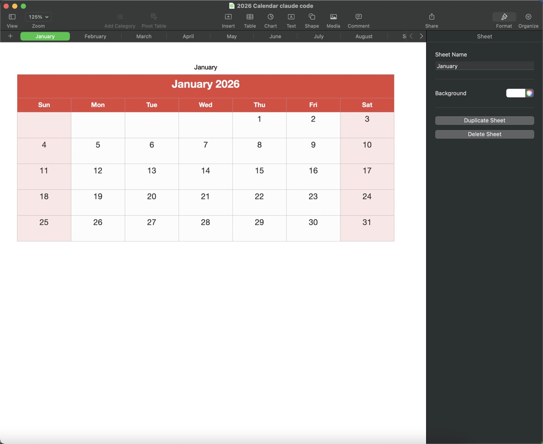The height and width of the screenshot is (444, 543).
Task: Select the Mon header cell
Action: (98, 105)
